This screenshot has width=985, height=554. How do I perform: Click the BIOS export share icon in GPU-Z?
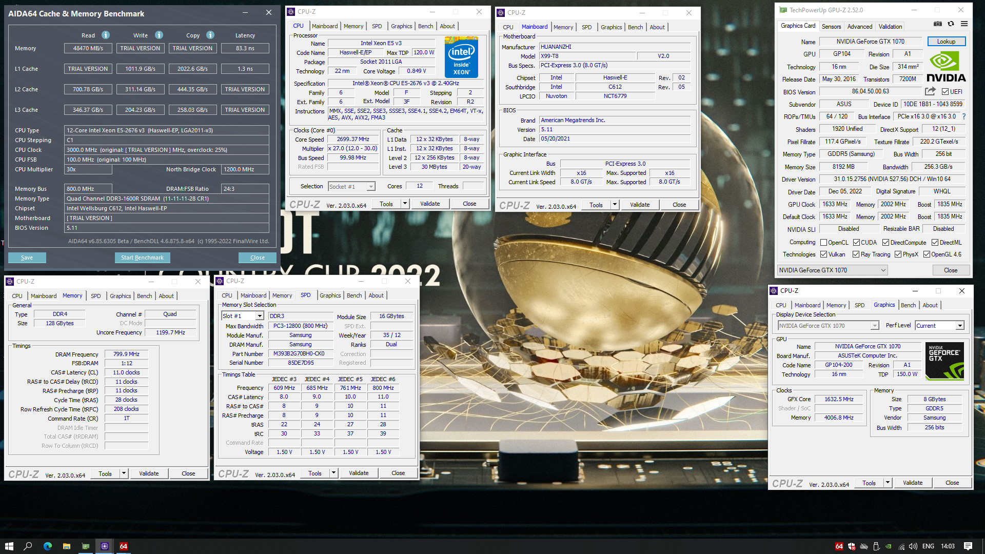coord(930,91)
